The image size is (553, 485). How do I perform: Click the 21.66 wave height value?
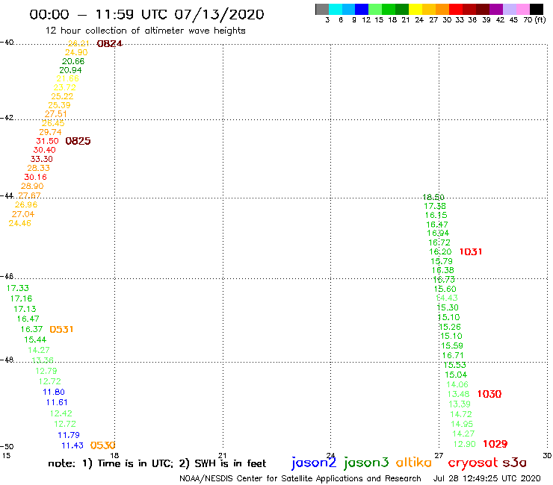tap(68, 78)
